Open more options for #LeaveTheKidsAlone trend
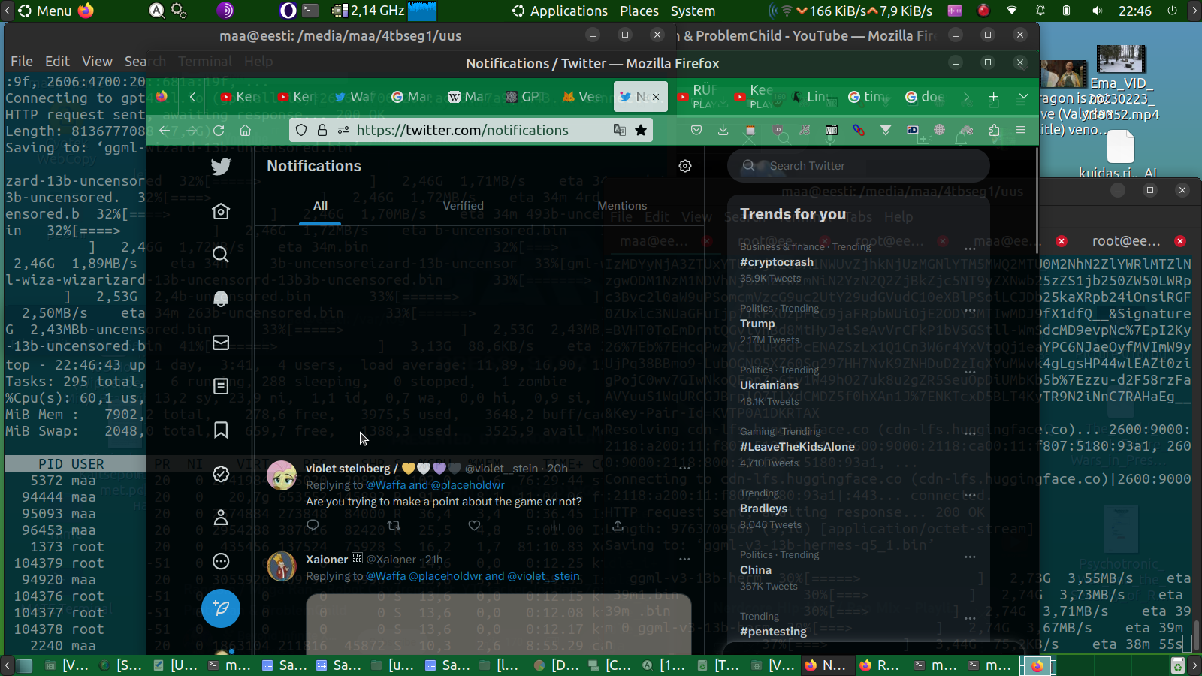This screenshot has height=676, width=1202. (x=970, y=433)
